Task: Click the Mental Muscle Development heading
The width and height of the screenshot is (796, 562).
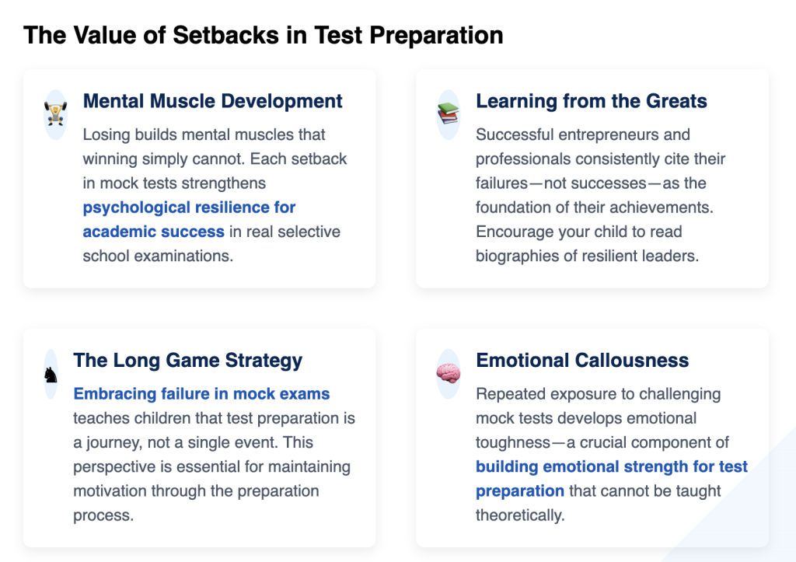Action: click(213, 101)
